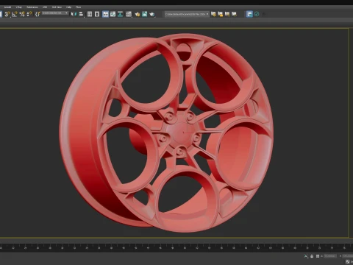Click third project folder icon in toolbar
353x265 pixels.
click(227, 14)
